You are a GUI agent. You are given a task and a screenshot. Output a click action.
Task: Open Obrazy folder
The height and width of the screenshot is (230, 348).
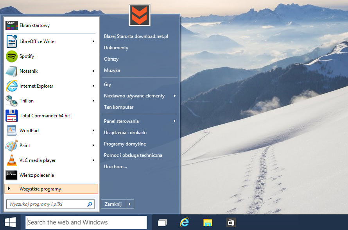tap(111, 59)
